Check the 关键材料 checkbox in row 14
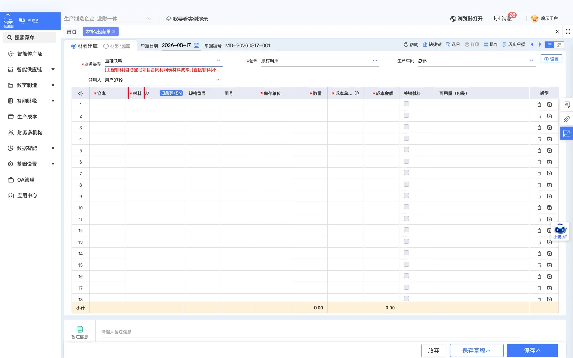This screenshot has height=358, width=573. [x=406, y=253]
